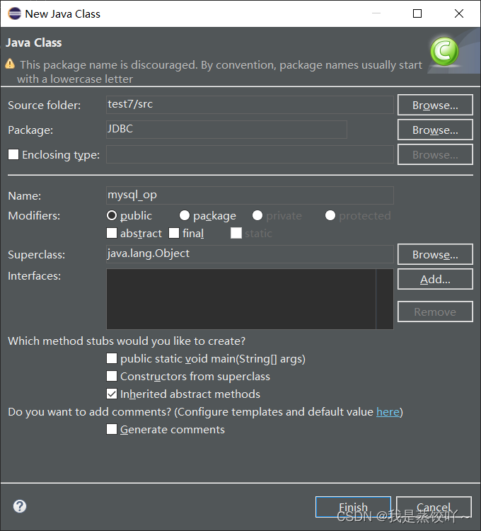Add an interface with Add button

point(434,279)
